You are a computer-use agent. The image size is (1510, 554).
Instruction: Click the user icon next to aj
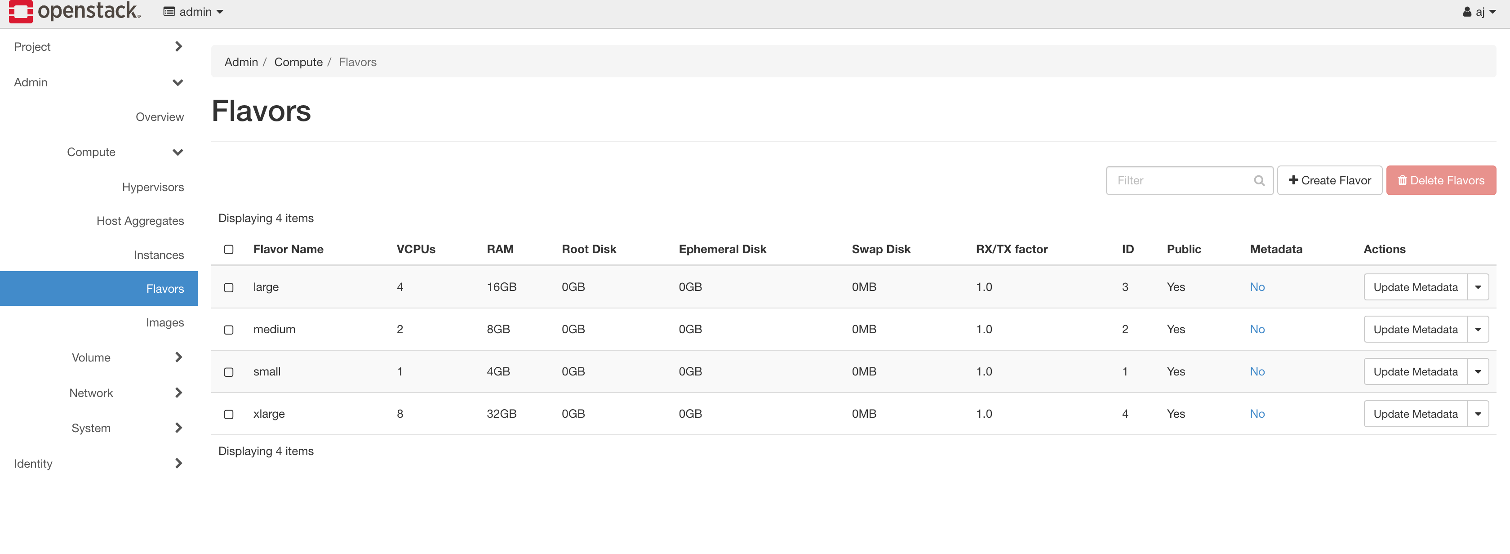(x=1467, y=12)
